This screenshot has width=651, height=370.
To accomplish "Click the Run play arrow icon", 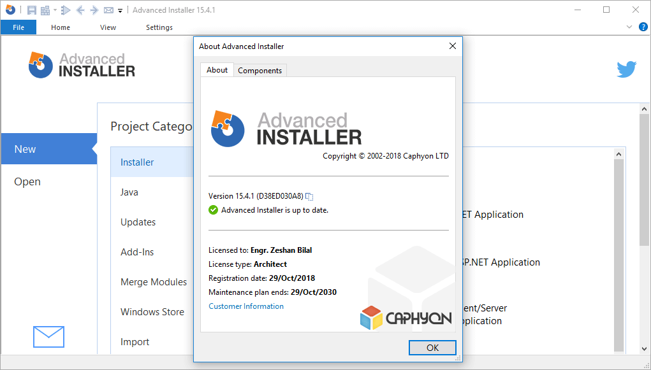I will tap(66, 10).
